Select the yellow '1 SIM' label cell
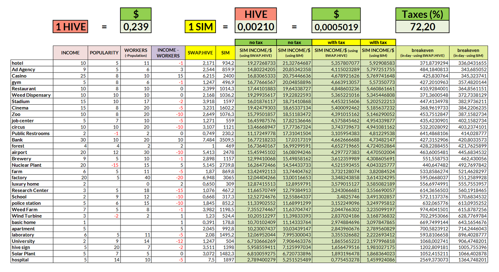Viewport: 499px width, 272px height. [201, 26]
